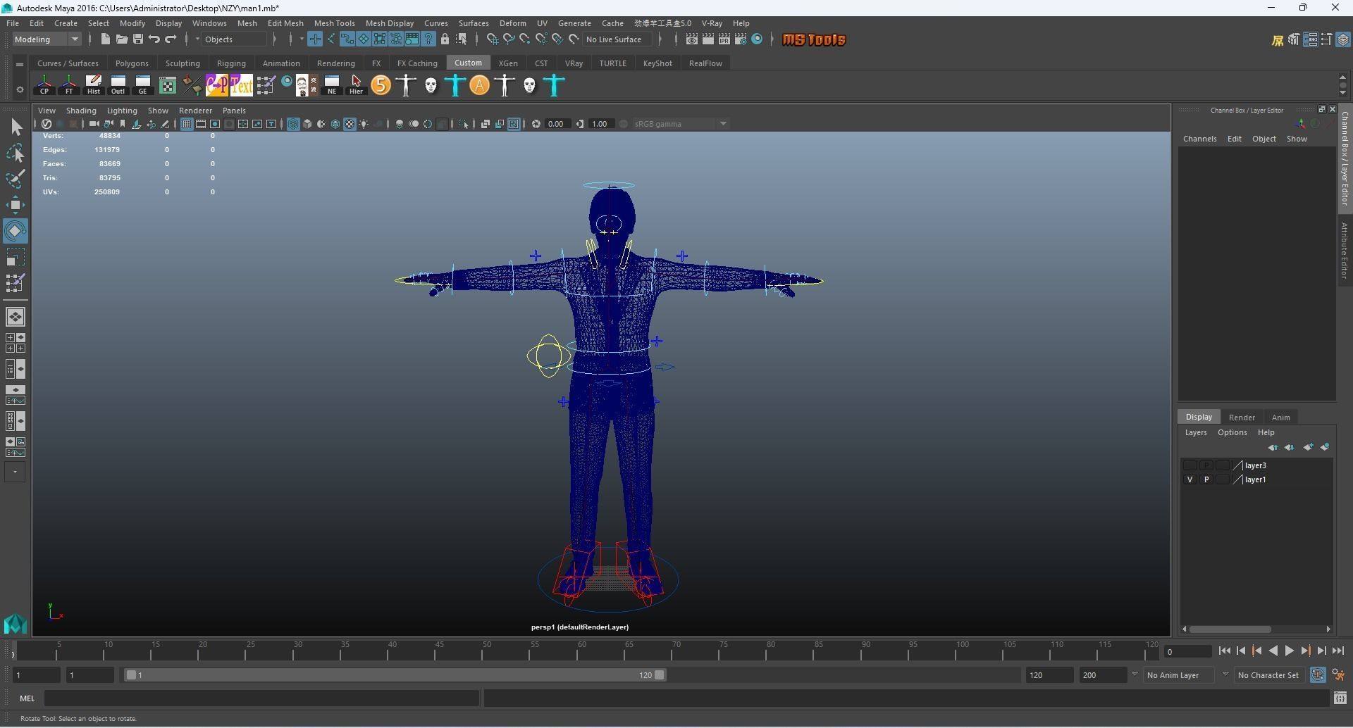Move selected layer up in the list
Viewport: 1353px width, 728px height.
(1272, 447)
